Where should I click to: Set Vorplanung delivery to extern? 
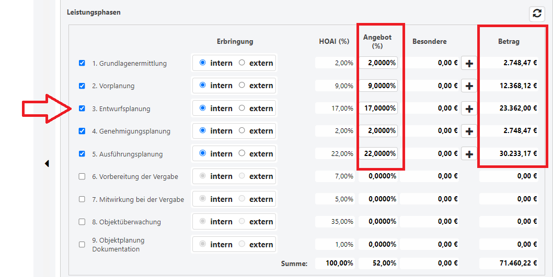[x=241, y=85]
